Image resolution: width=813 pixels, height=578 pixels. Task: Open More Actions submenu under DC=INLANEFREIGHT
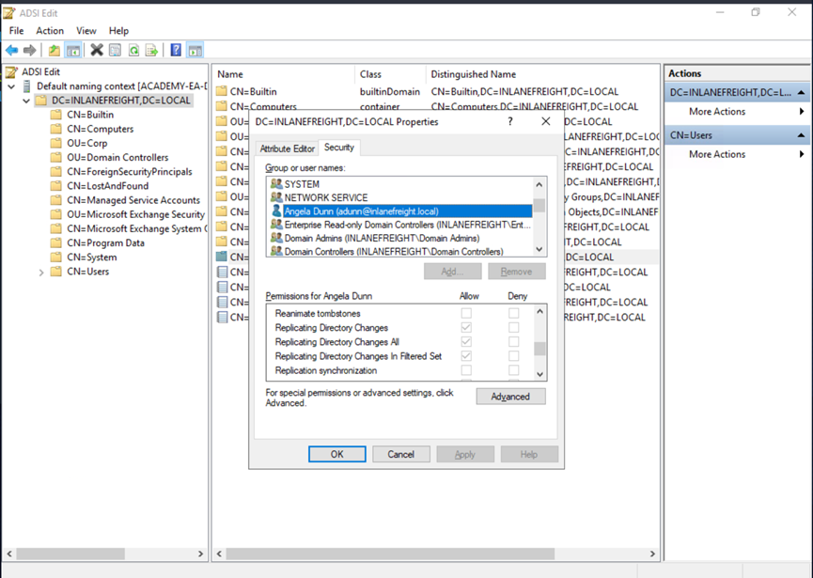coord(737,112)
